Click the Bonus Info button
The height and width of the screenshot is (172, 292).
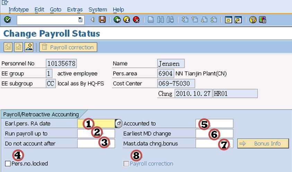coord(263,143)
